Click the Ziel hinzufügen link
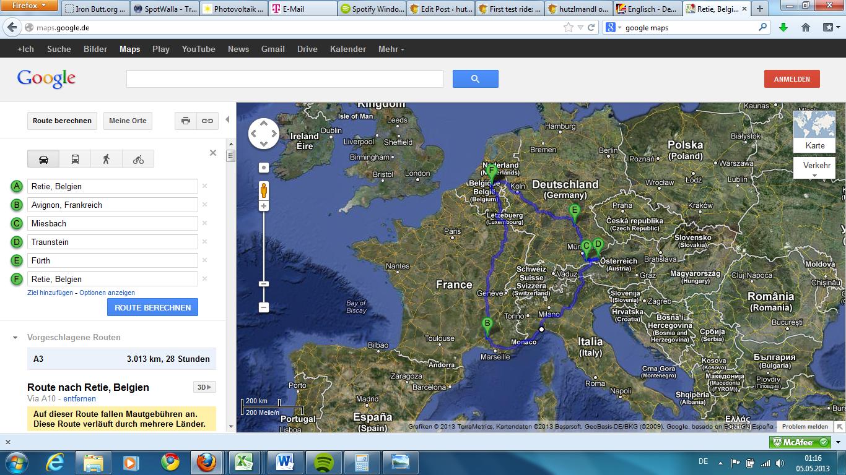846x475 pixels. [50, 293]
